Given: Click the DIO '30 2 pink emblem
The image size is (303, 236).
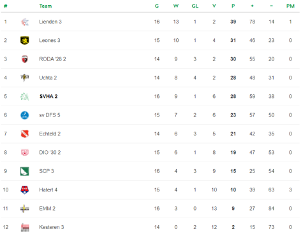Looking at the screenshot, I should [x=25, y=153].
